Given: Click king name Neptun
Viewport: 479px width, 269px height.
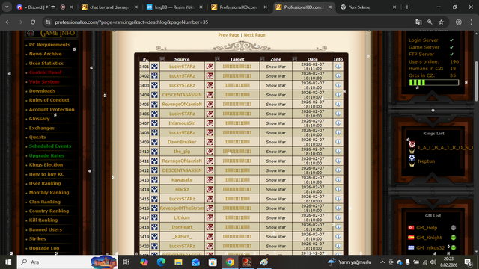Looking at the screenshot, I should coord(426,161).
